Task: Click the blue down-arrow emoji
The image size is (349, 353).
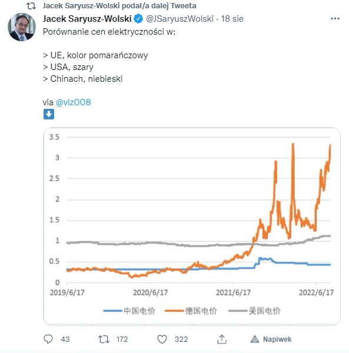Action: click(x=49, y=114)
